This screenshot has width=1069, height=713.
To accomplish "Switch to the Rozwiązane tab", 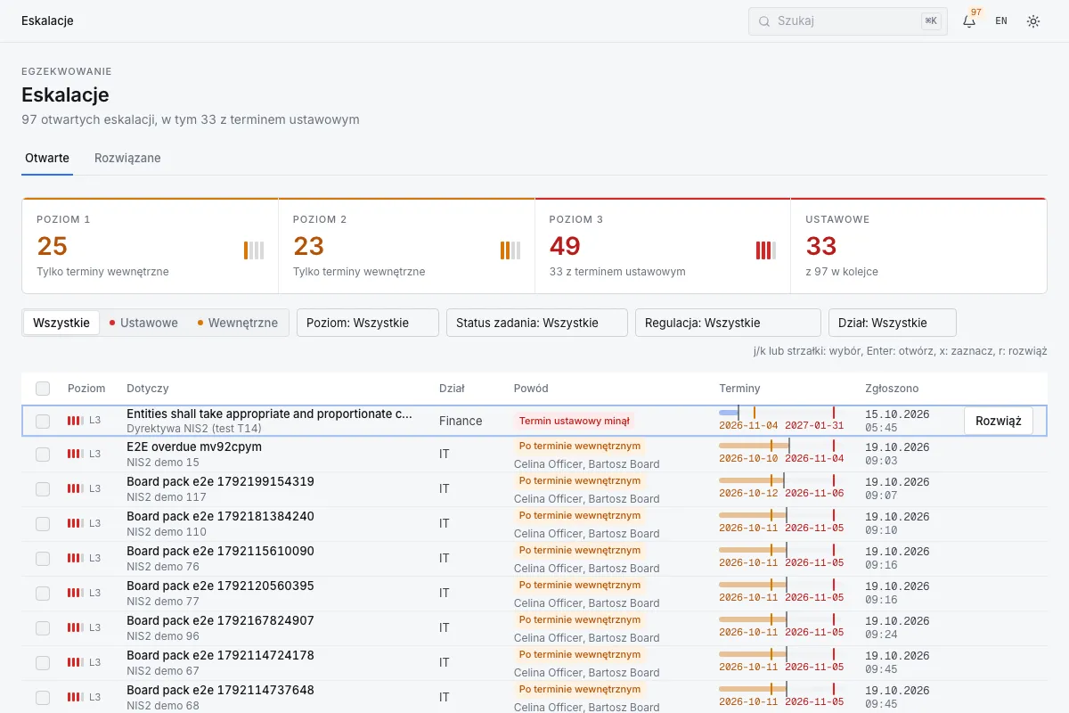I will tap(127, 158).
